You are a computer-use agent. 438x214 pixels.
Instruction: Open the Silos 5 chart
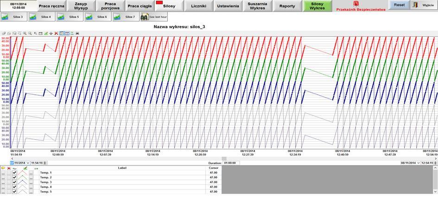click(x=70, y=17)
